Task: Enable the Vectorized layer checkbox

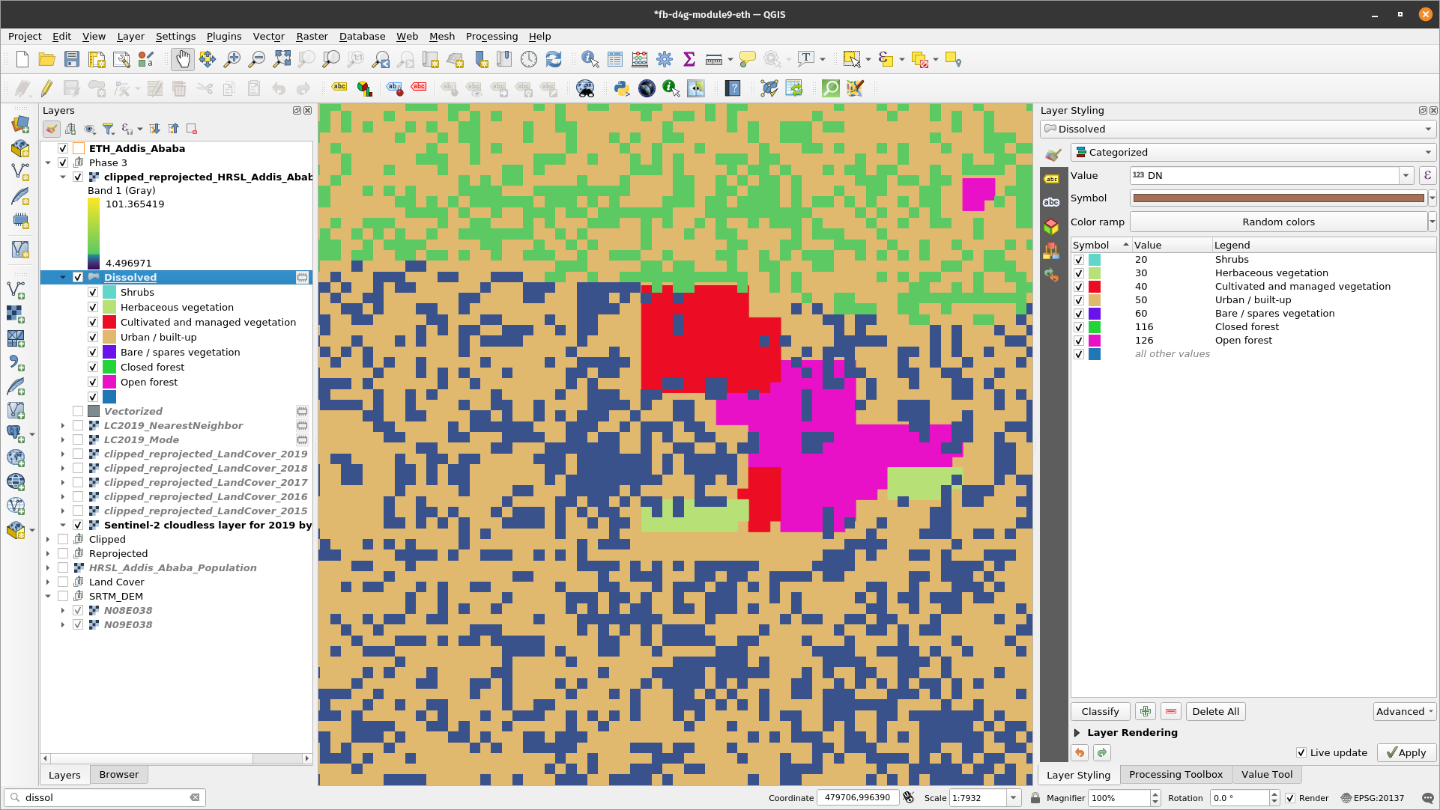Action: 78,411
